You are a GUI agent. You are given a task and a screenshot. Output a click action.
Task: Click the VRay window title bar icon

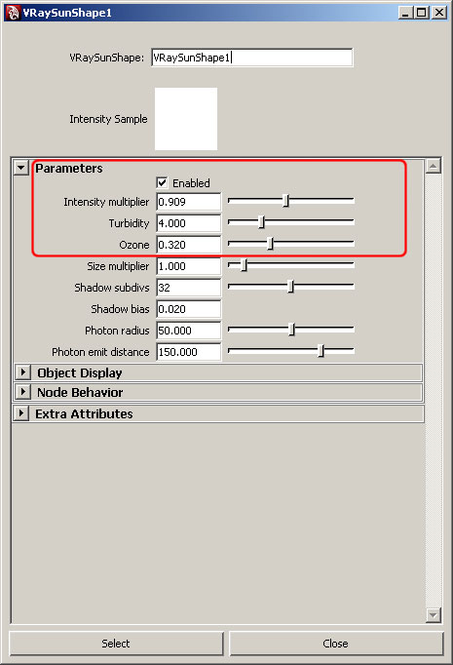click(13, 13)
